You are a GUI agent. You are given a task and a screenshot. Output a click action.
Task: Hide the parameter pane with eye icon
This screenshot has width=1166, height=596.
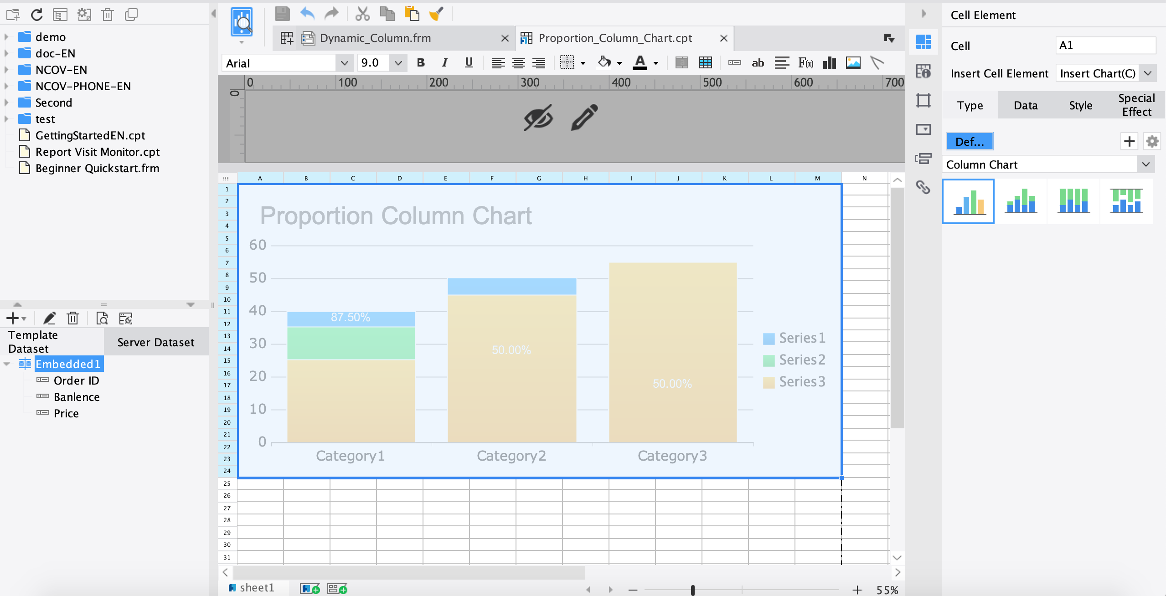[538, 118]
